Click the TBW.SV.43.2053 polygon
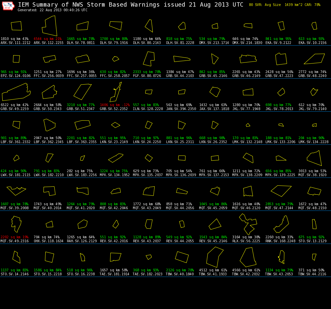Screen dimensions: 331x309 point(281,257)
